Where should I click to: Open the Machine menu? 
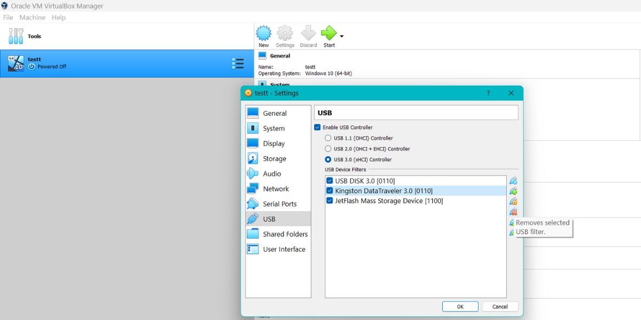(x=32, y=17)
